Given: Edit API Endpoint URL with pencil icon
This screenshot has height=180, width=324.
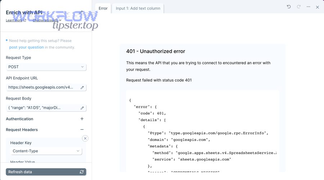Looking at the screenshot, I should click(x=82, y=87).
